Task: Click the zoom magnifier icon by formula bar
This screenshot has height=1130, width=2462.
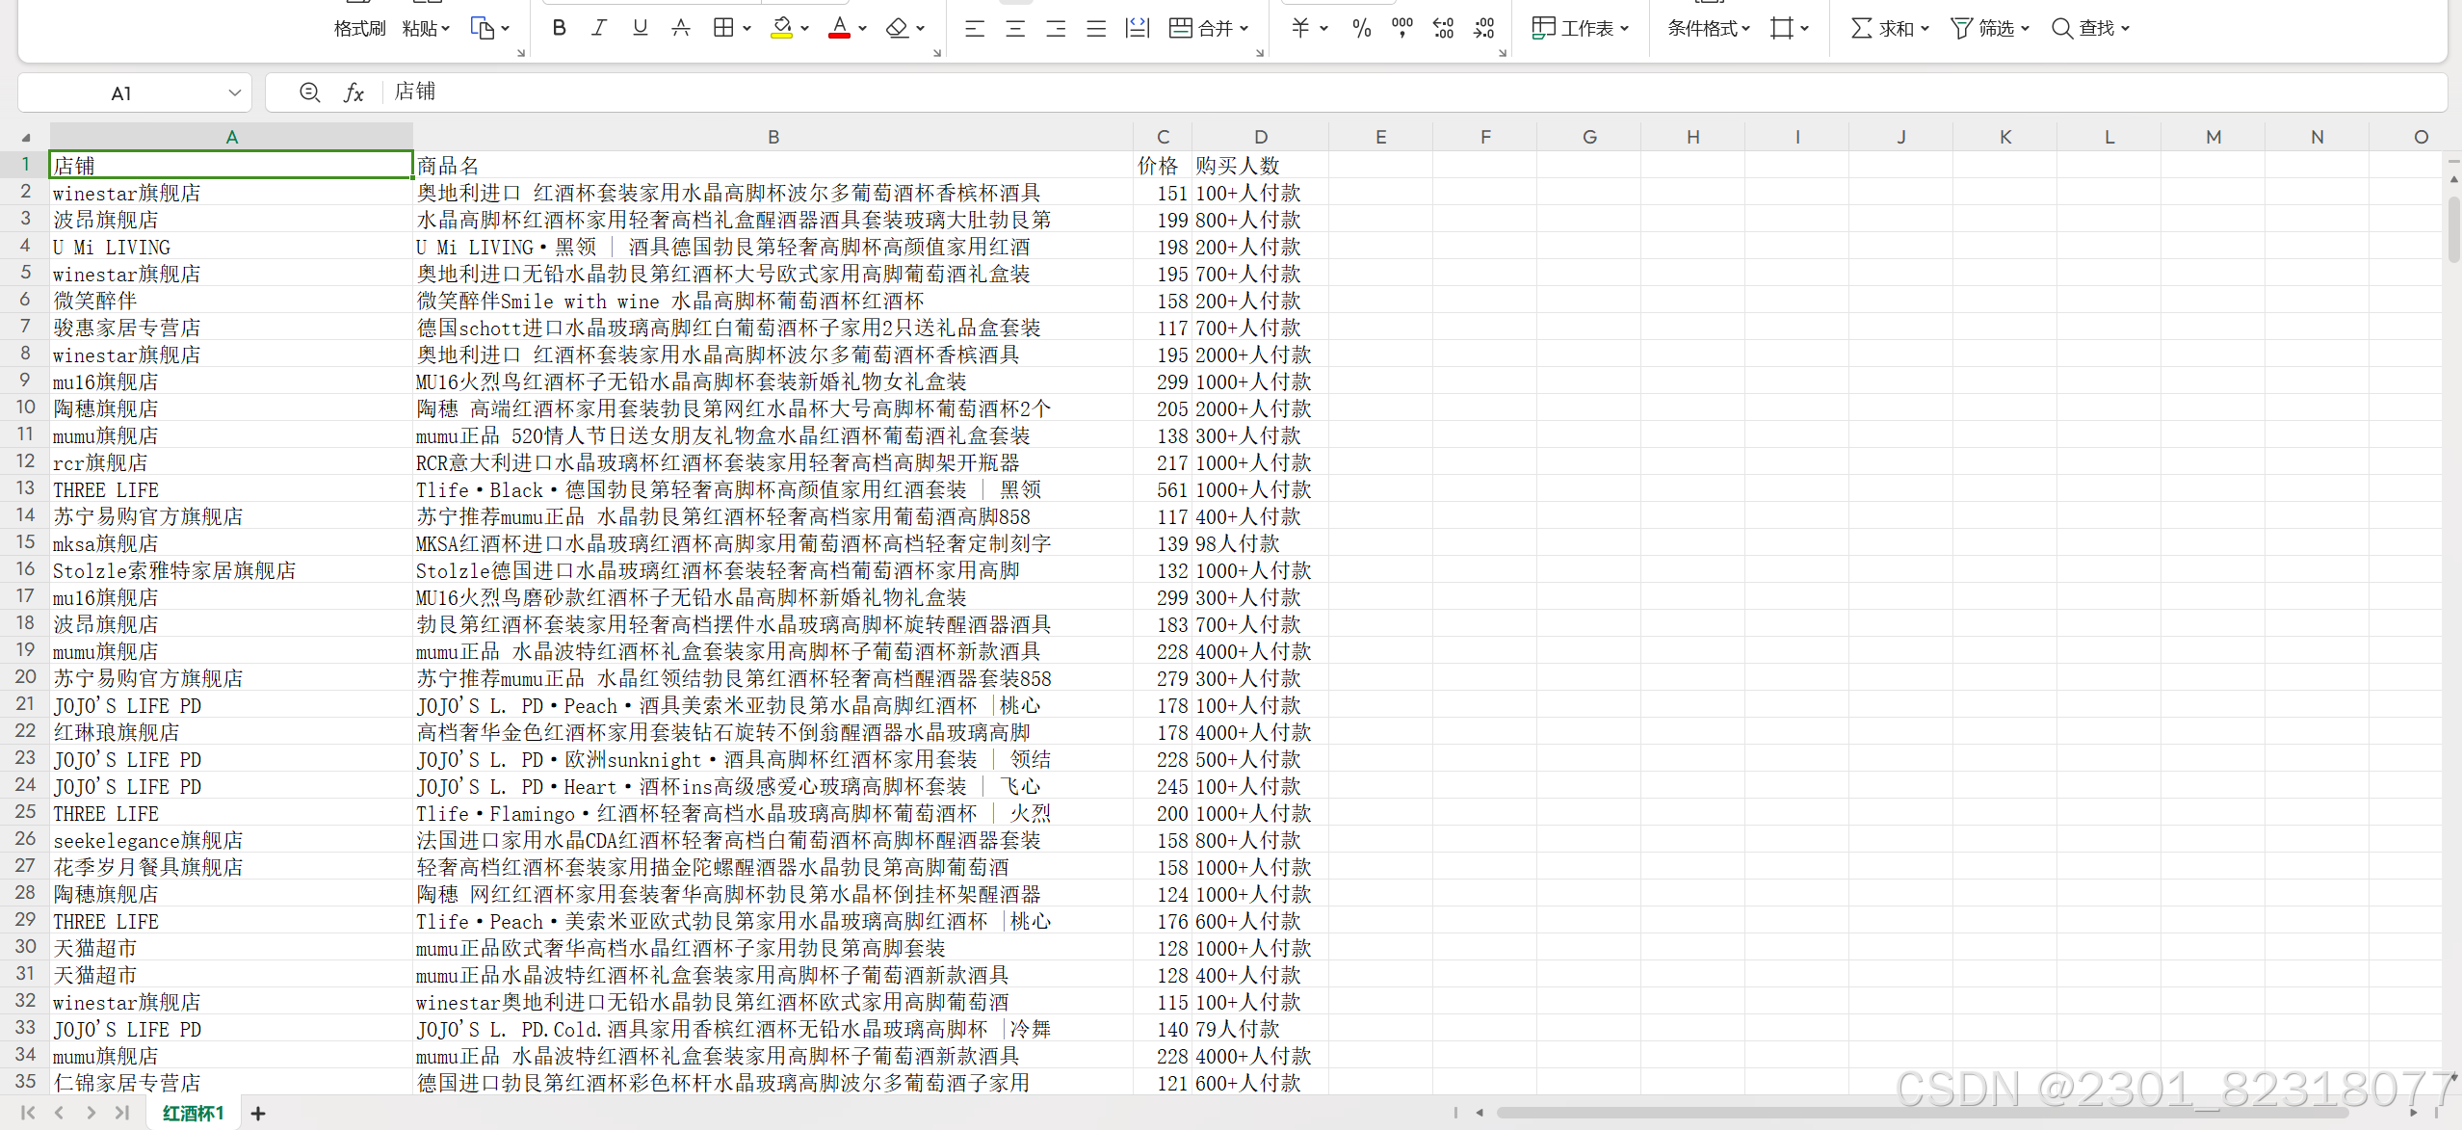Action: pos(309,92)
